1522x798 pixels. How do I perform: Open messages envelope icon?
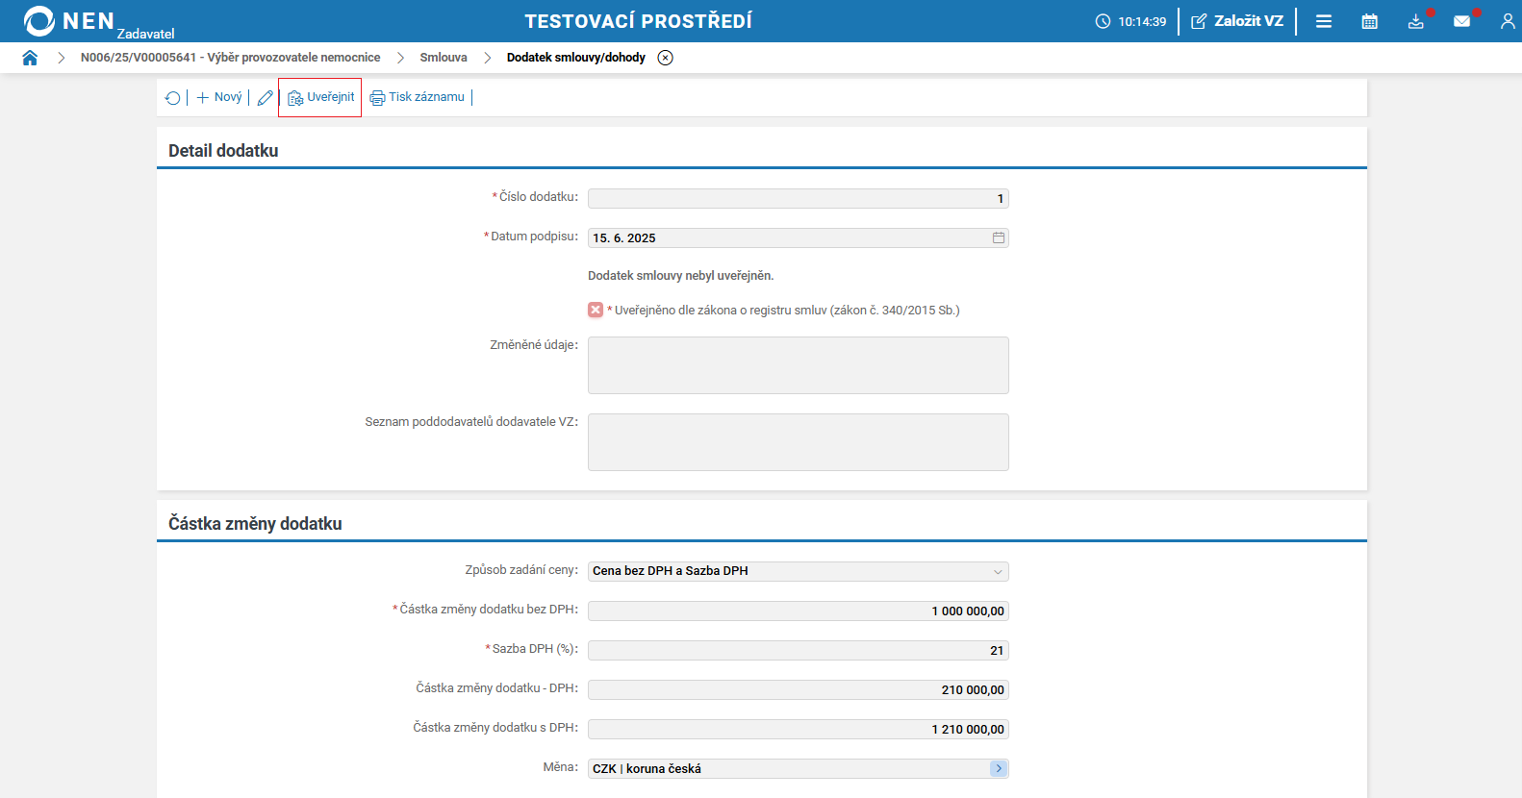[x=1462, y=21]
